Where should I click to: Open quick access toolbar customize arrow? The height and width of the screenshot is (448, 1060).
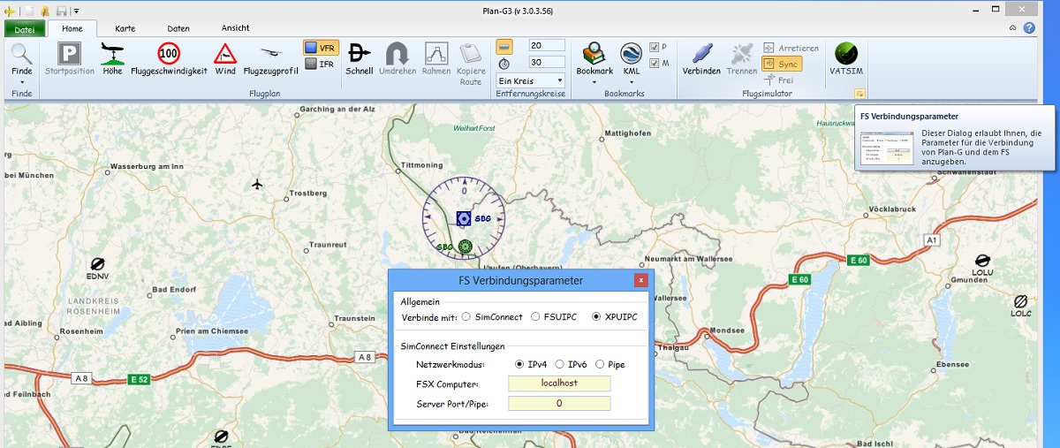77,11
